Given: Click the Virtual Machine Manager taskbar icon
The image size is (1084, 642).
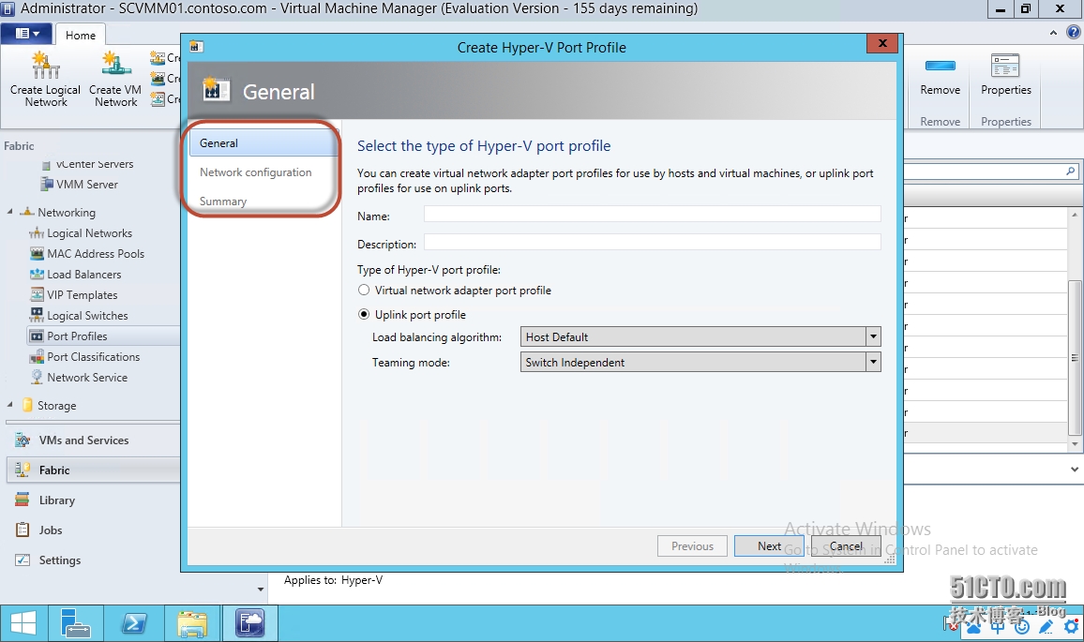Looking at the screenshot, I should tap(249, 624).
